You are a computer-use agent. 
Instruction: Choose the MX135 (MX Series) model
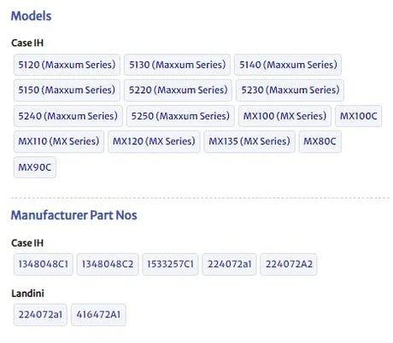[249, 142]
